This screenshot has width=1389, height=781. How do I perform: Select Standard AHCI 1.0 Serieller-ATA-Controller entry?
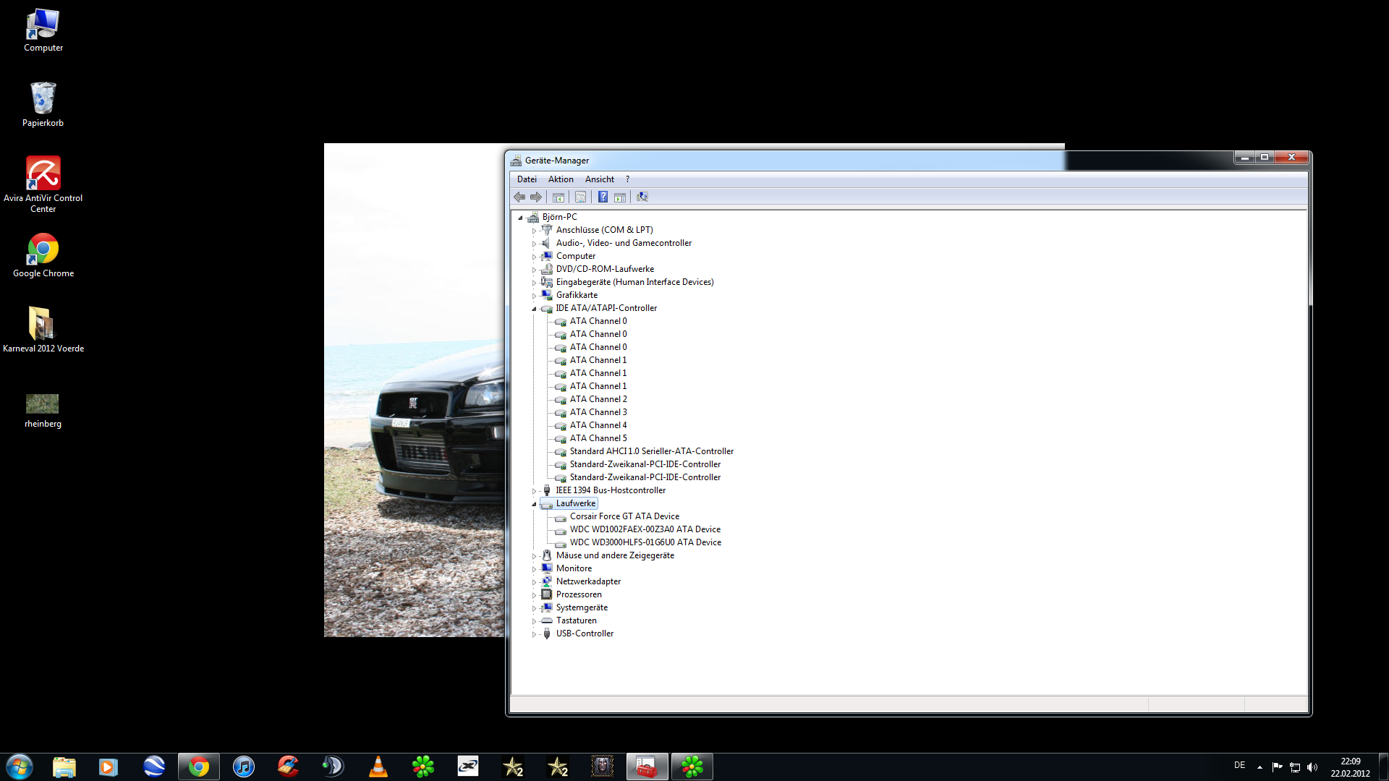(x=651, y=451)
